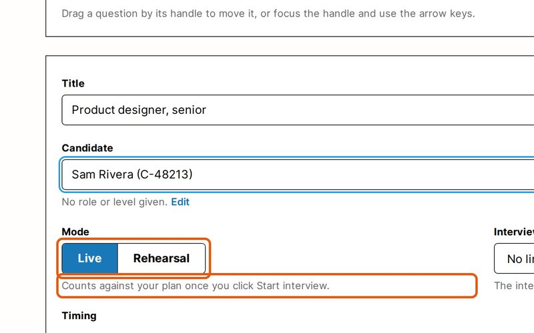Viewport: 534px width, 333px height.
Task: Click the Candidate field label
Action: click(87, 148)
